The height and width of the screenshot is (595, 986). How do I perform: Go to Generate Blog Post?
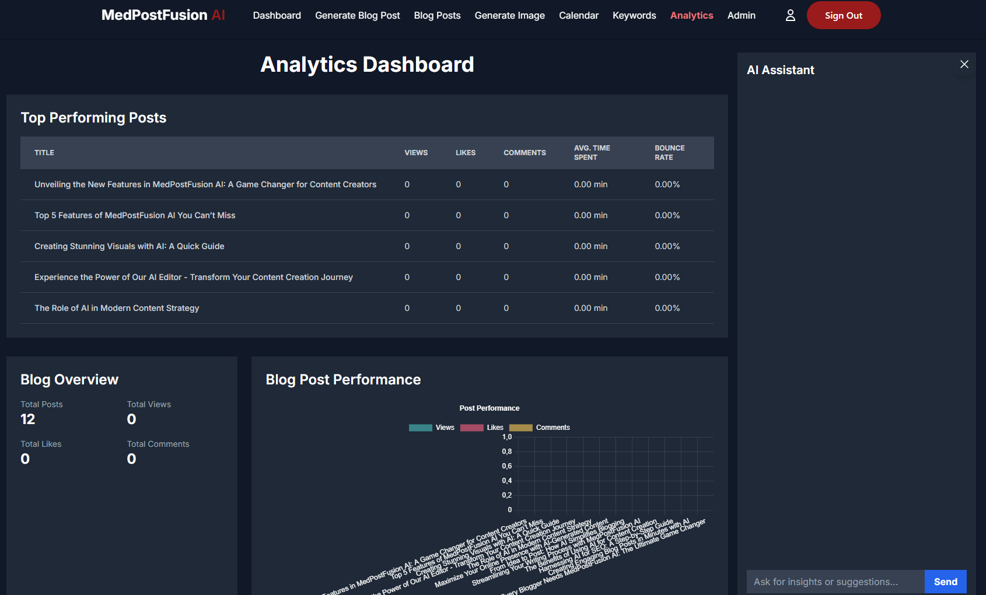click(x=358, y=15)
